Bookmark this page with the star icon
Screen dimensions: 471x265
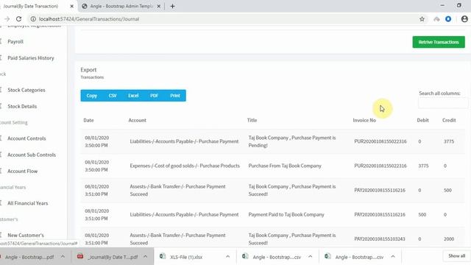click(x=422, y=19)
